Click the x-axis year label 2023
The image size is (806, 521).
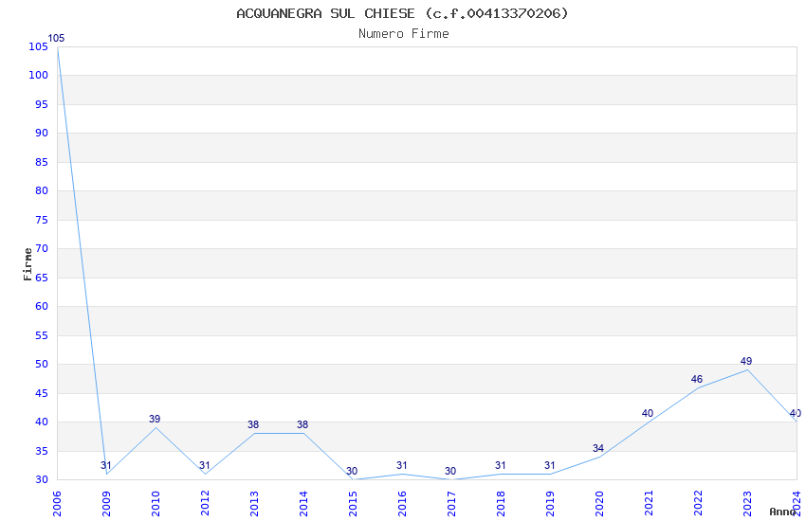pos(748,504)
